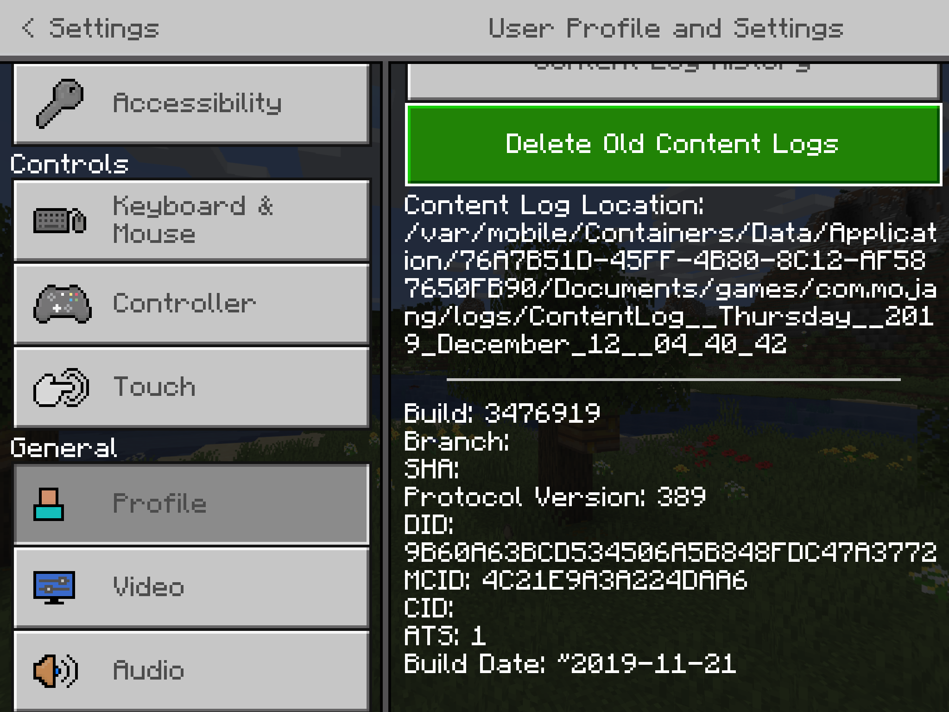Click the touch hand icon
The image size is (949, 712).
(x=61, y=388)
